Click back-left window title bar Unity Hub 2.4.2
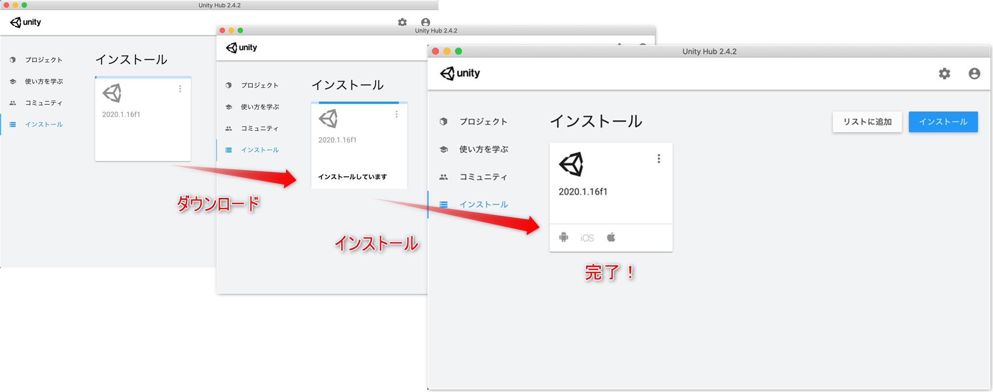 (x=219, y=5)
